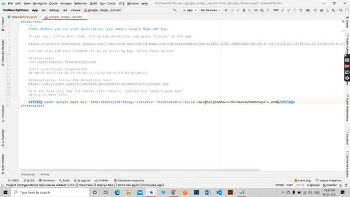Click the master Git branch indicator
This screenshot has width=350, height=197.
pyautogui.click(x=330, y=185)
